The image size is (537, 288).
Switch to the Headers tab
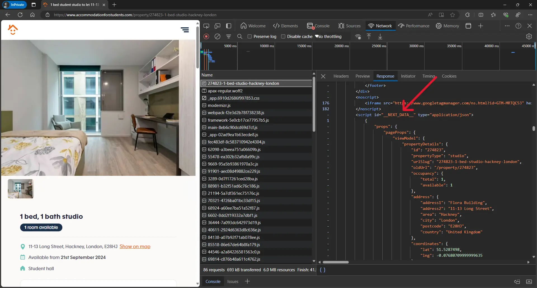[341, 76]
